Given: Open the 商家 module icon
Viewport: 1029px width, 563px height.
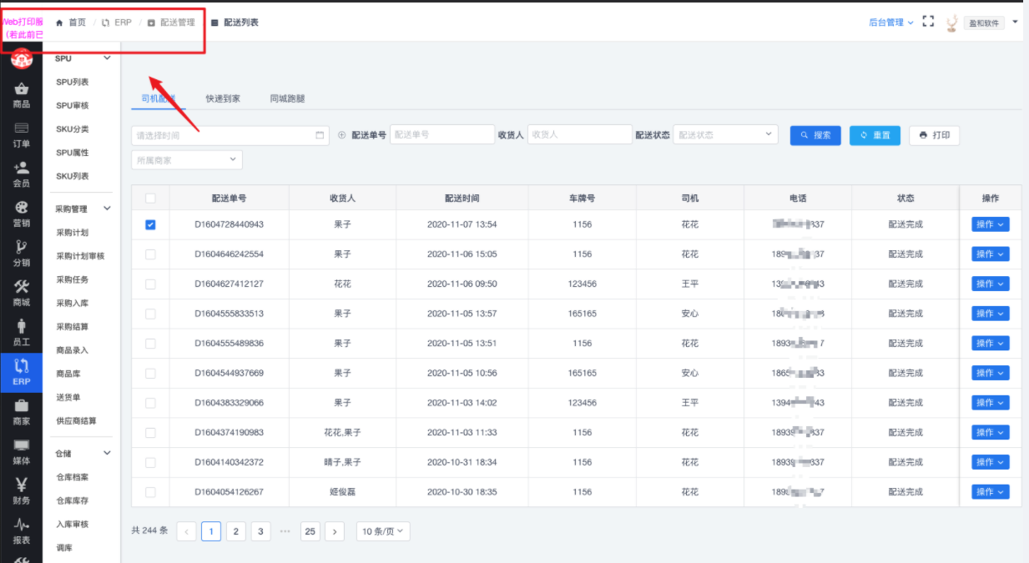Looking at the screenshot, I should [22, 413].
